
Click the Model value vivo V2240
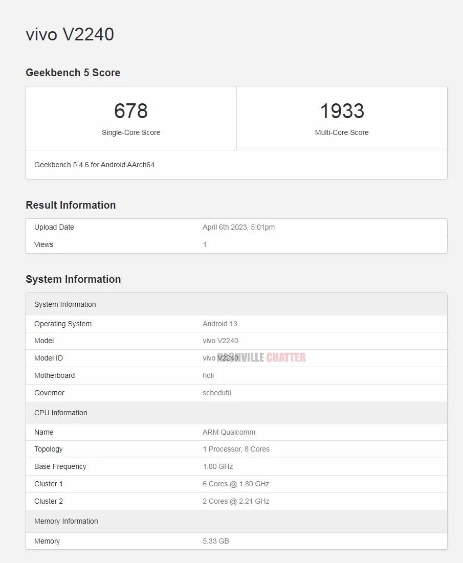click(x=220, y=341)
